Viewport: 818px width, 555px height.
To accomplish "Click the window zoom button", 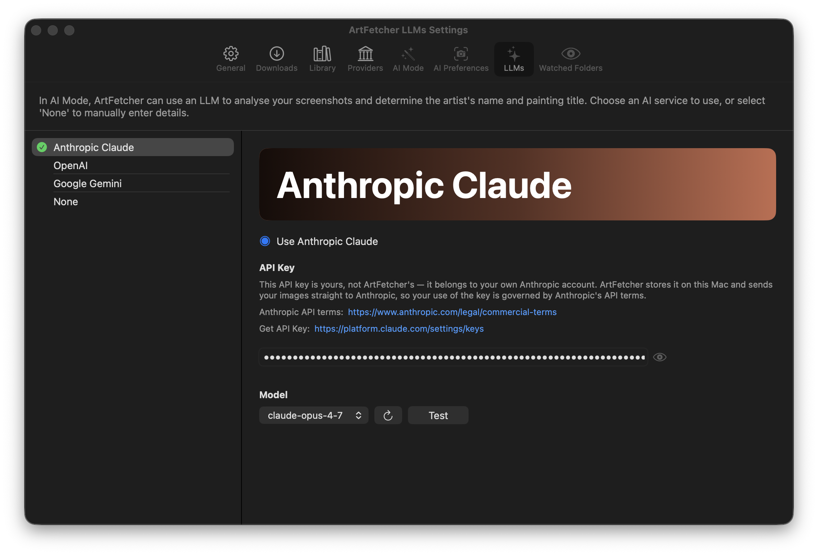I will [x=69, y=30].
